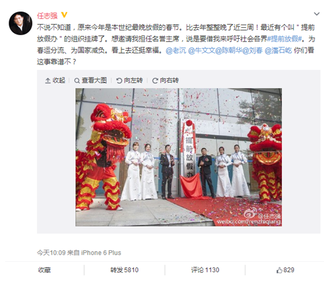
Task: Click the 任志强 profile avatar
Action: (20, 23)
